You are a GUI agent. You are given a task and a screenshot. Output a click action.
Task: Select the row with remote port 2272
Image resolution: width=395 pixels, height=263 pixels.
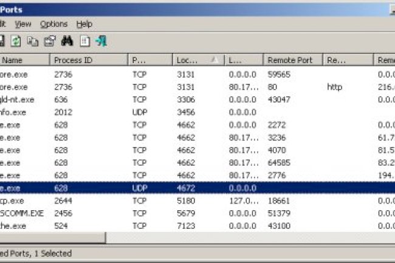pos(197,125)
